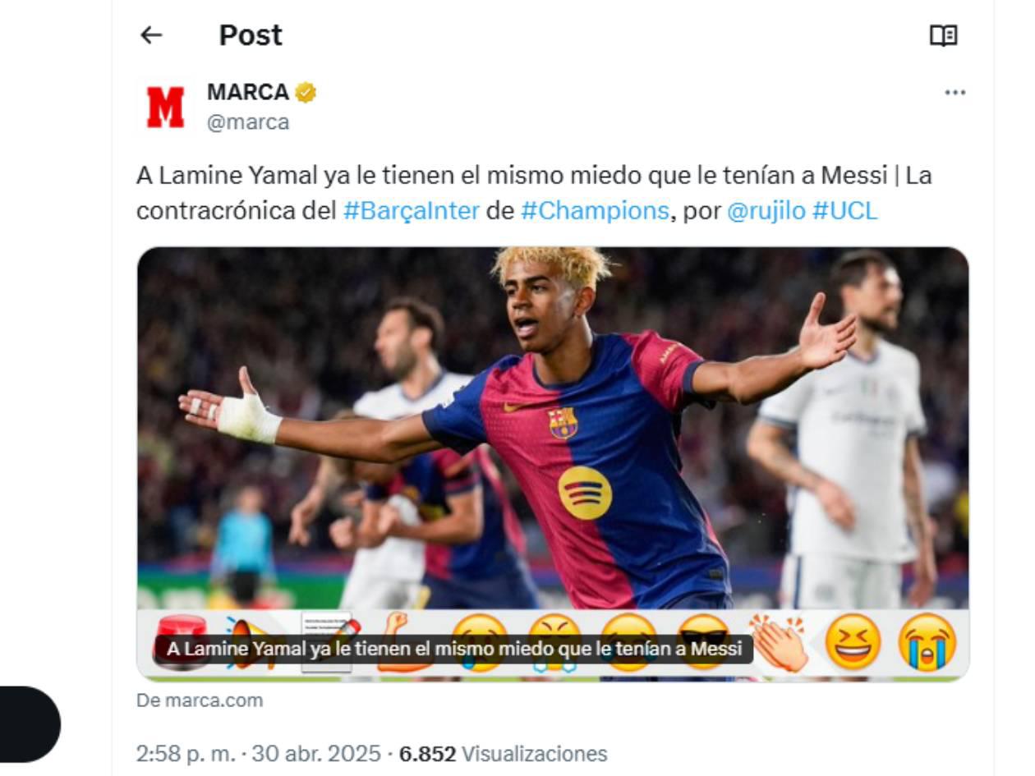The width and height of the screenshot is (1035, 776).
Task: Click the article headline caption overlay
Action: (x=454, y=649)
